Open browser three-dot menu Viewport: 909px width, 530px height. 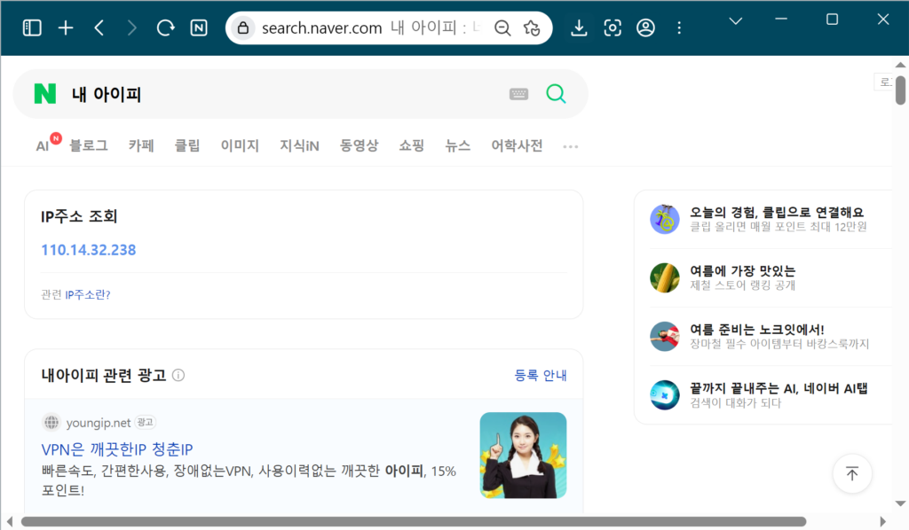(x=679, y=27)
